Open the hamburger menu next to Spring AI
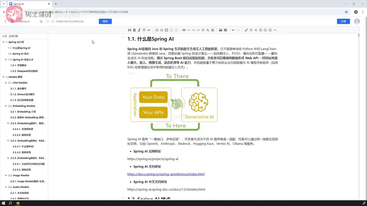 tap(12, 21)
